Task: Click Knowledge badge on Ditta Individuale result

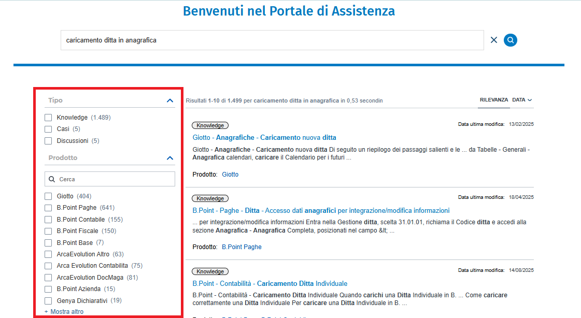Action: pos(210,271)
